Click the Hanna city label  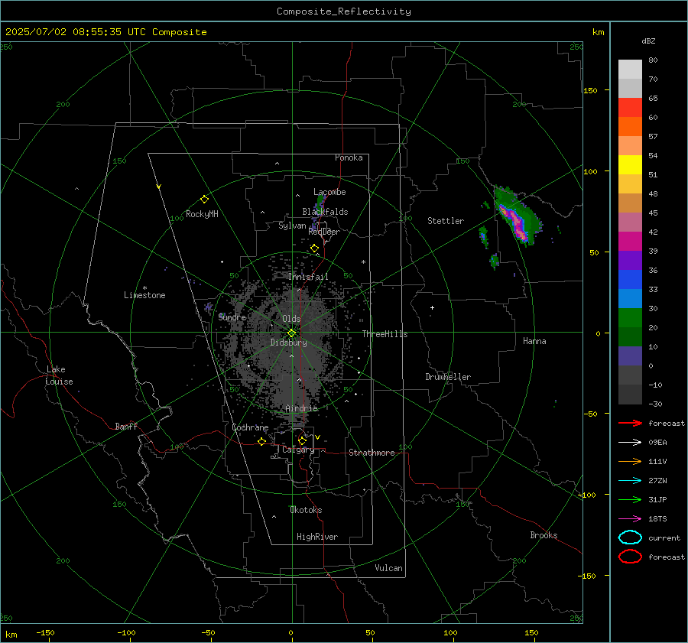coord(534,341)
